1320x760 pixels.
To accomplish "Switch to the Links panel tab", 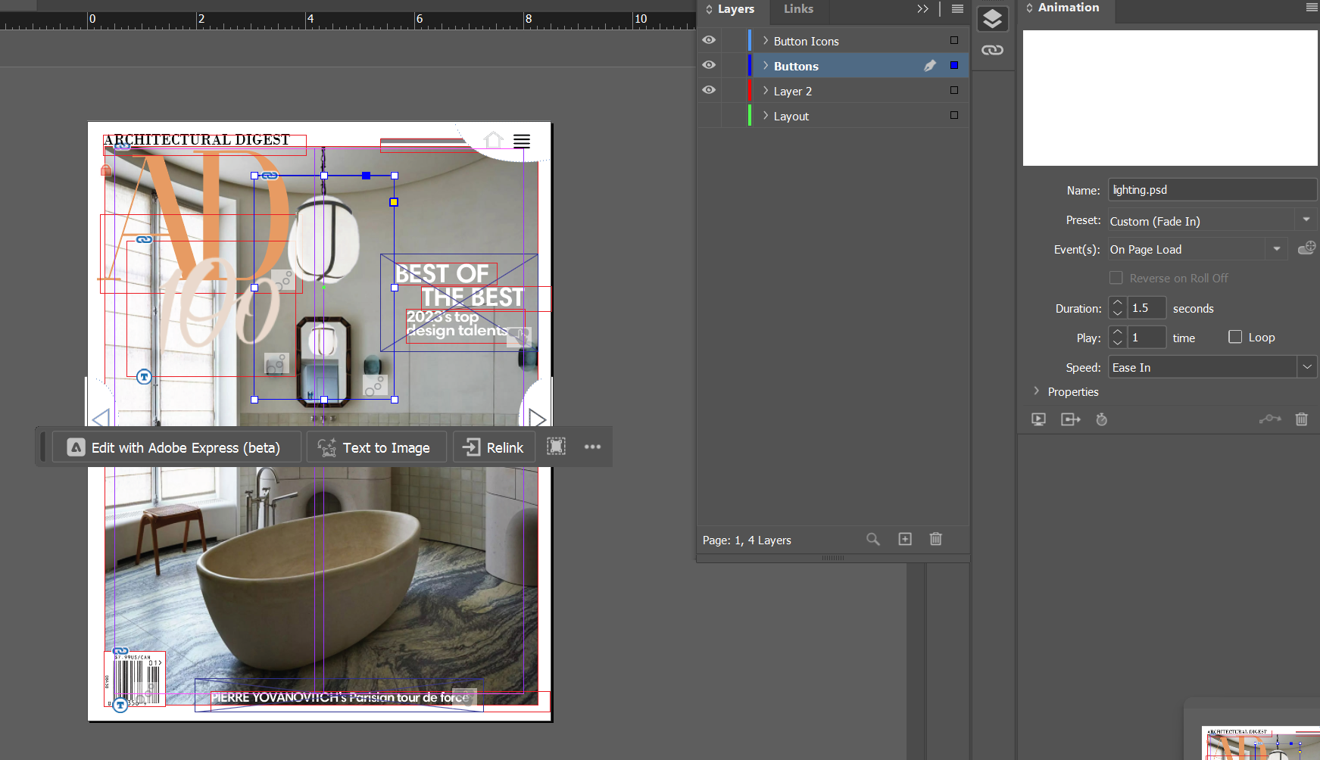I will [x=797, y=9].
